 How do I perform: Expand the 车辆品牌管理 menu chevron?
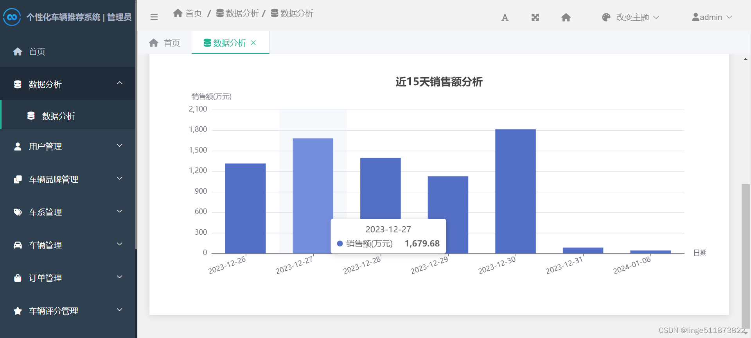120,178
